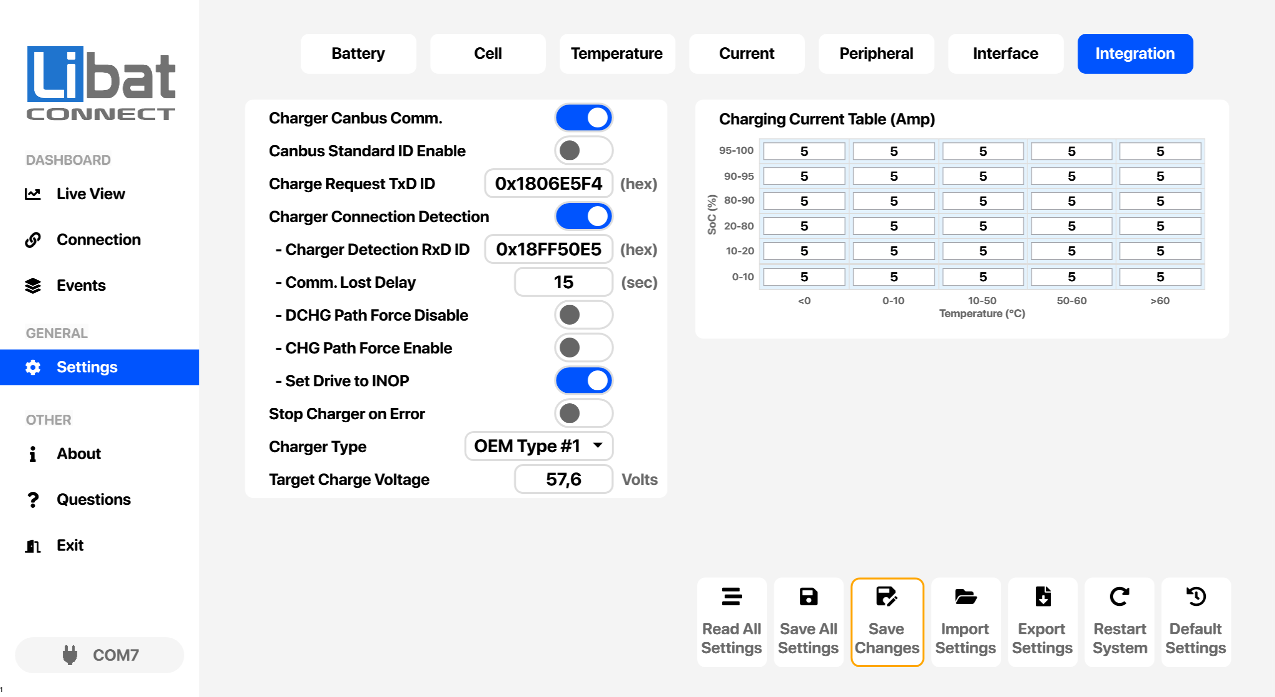Disable Charger Canbus Comm. toggle

pyautogui.click(x=584, y=118)
